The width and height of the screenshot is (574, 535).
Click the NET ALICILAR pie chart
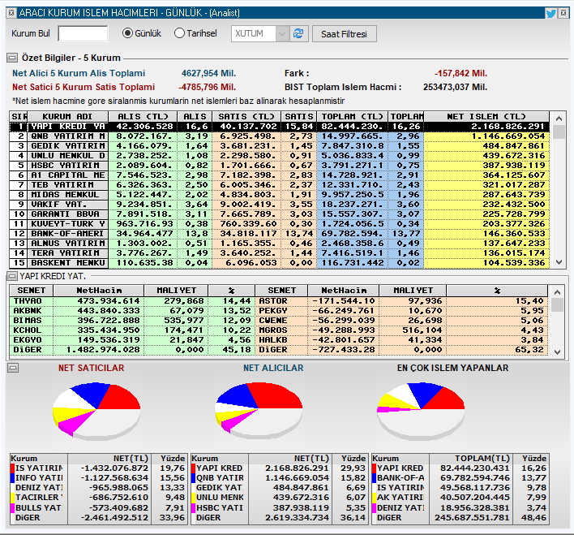coord(259,411)
